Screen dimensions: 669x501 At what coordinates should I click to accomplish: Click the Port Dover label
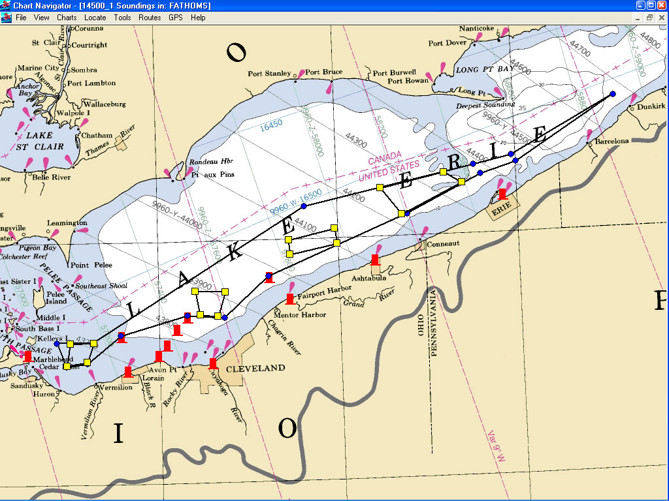pos(447,43)
